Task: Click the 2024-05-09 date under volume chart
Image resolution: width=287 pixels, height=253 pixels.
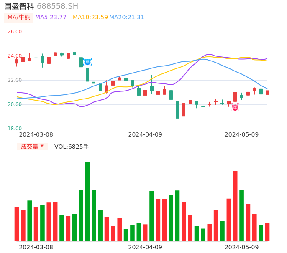Action: (x=242, y=247)
